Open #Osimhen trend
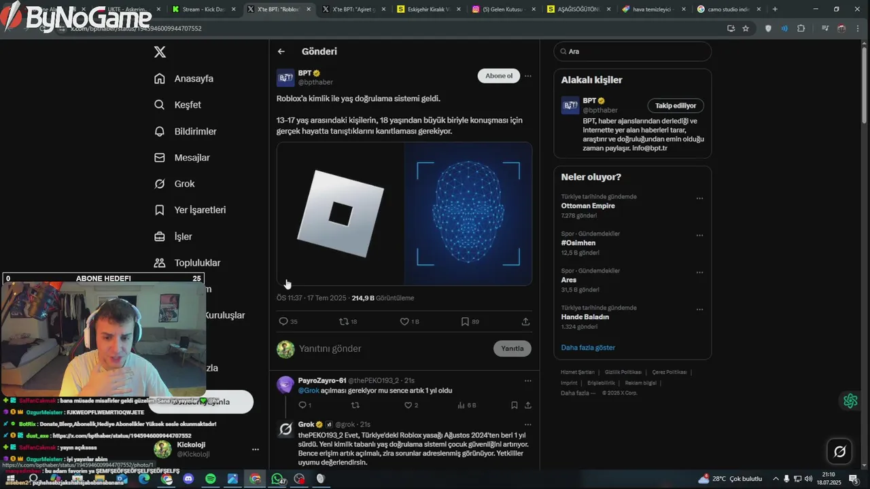This screenshot has width=870, height=489. tap(578, 243)
